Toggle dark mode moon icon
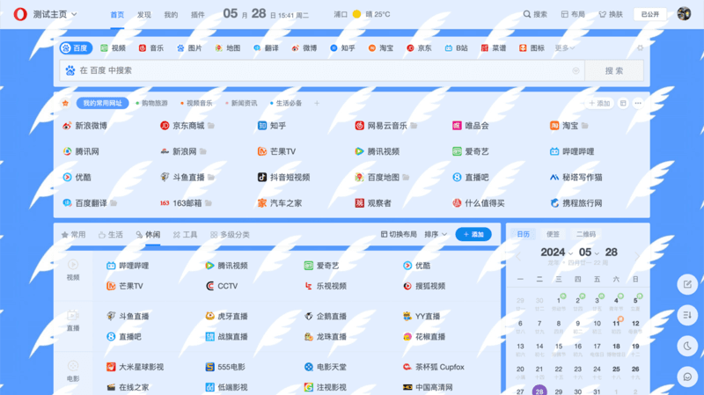 click(687, 346)
